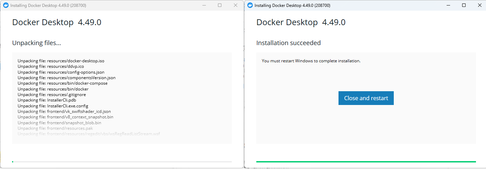Screen dimensions: 486x169
Task: Click left title bar text 'Installing Docker Desktop 4.49.0 (208700)'
Action: (x=48, y=6)
